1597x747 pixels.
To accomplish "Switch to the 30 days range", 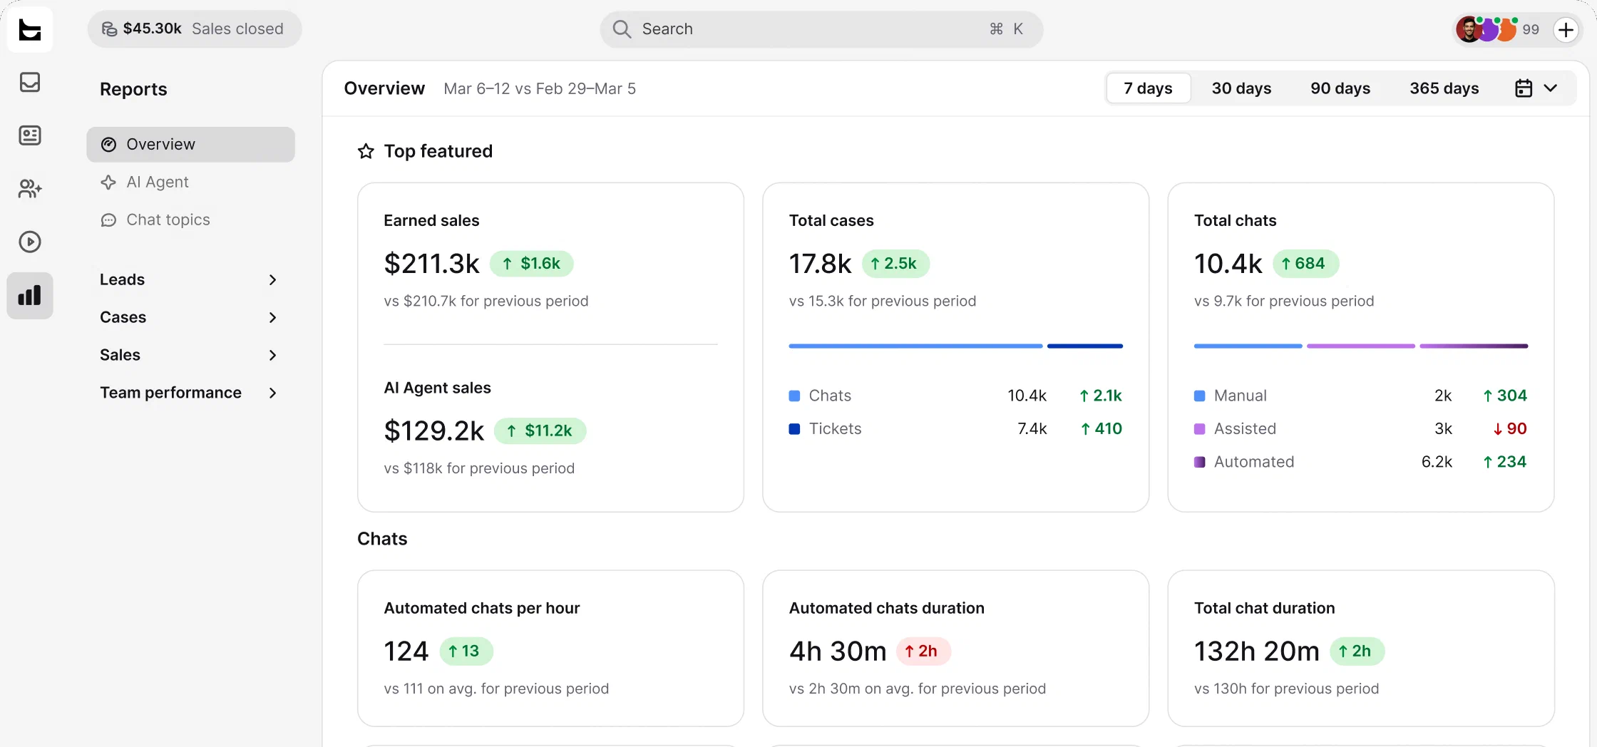I will click(x=1241, y=88).
